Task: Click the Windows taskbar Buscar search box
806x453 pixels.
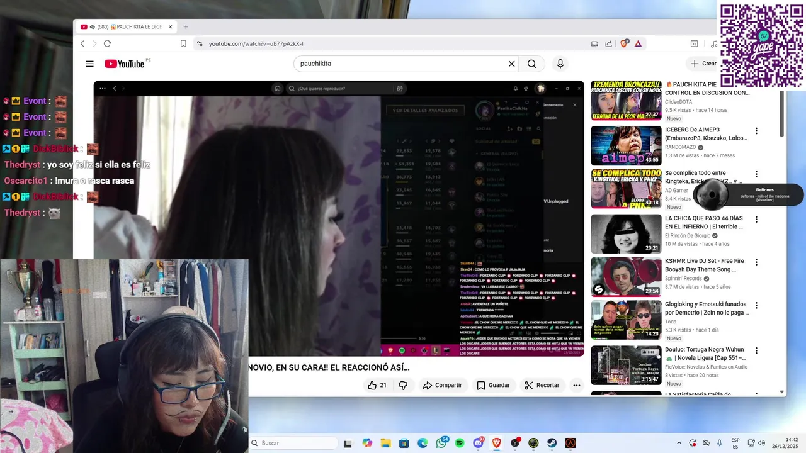Action: 293,443
